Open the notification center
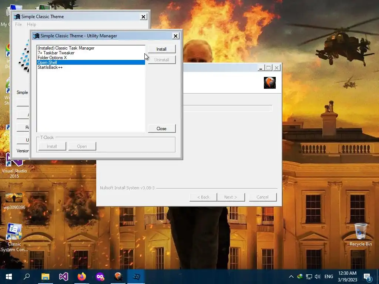 368,277
